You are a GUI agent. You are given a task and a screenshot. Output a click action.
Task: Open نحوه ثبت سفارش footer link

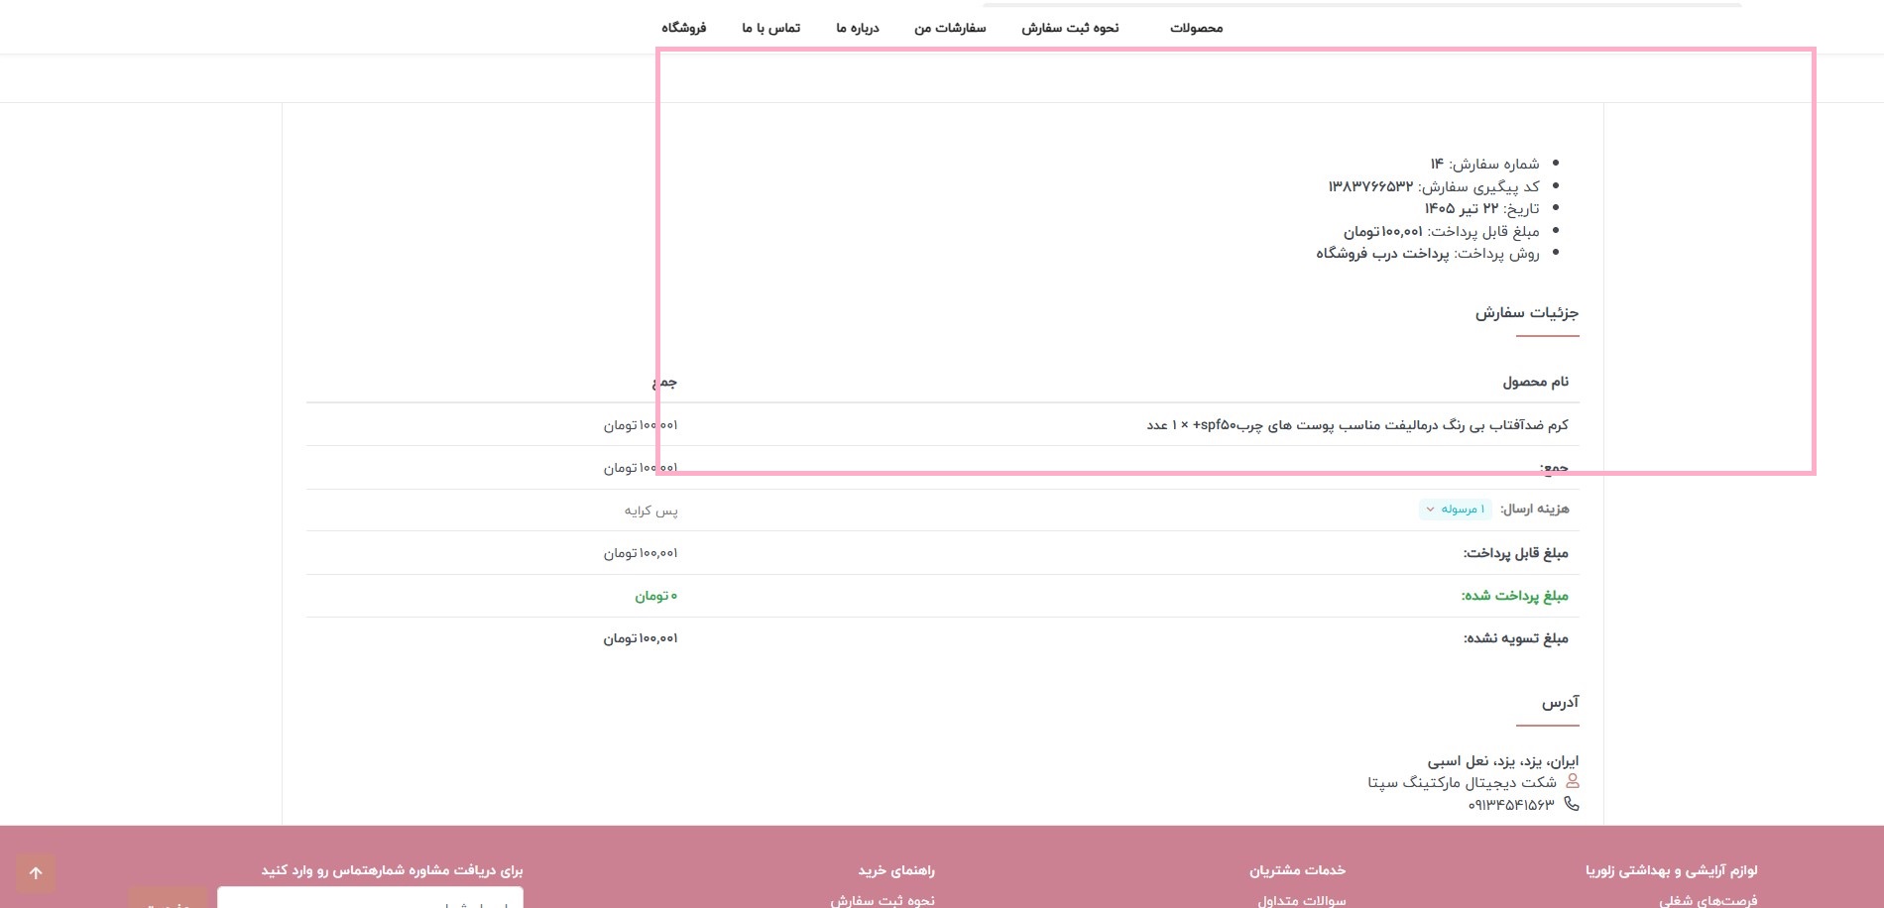click(883, 900)
